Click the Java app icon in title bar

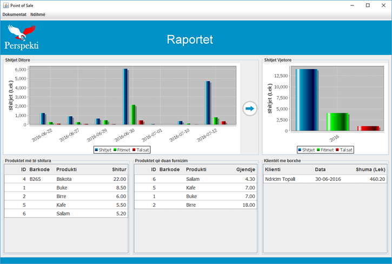pos(6,5)
